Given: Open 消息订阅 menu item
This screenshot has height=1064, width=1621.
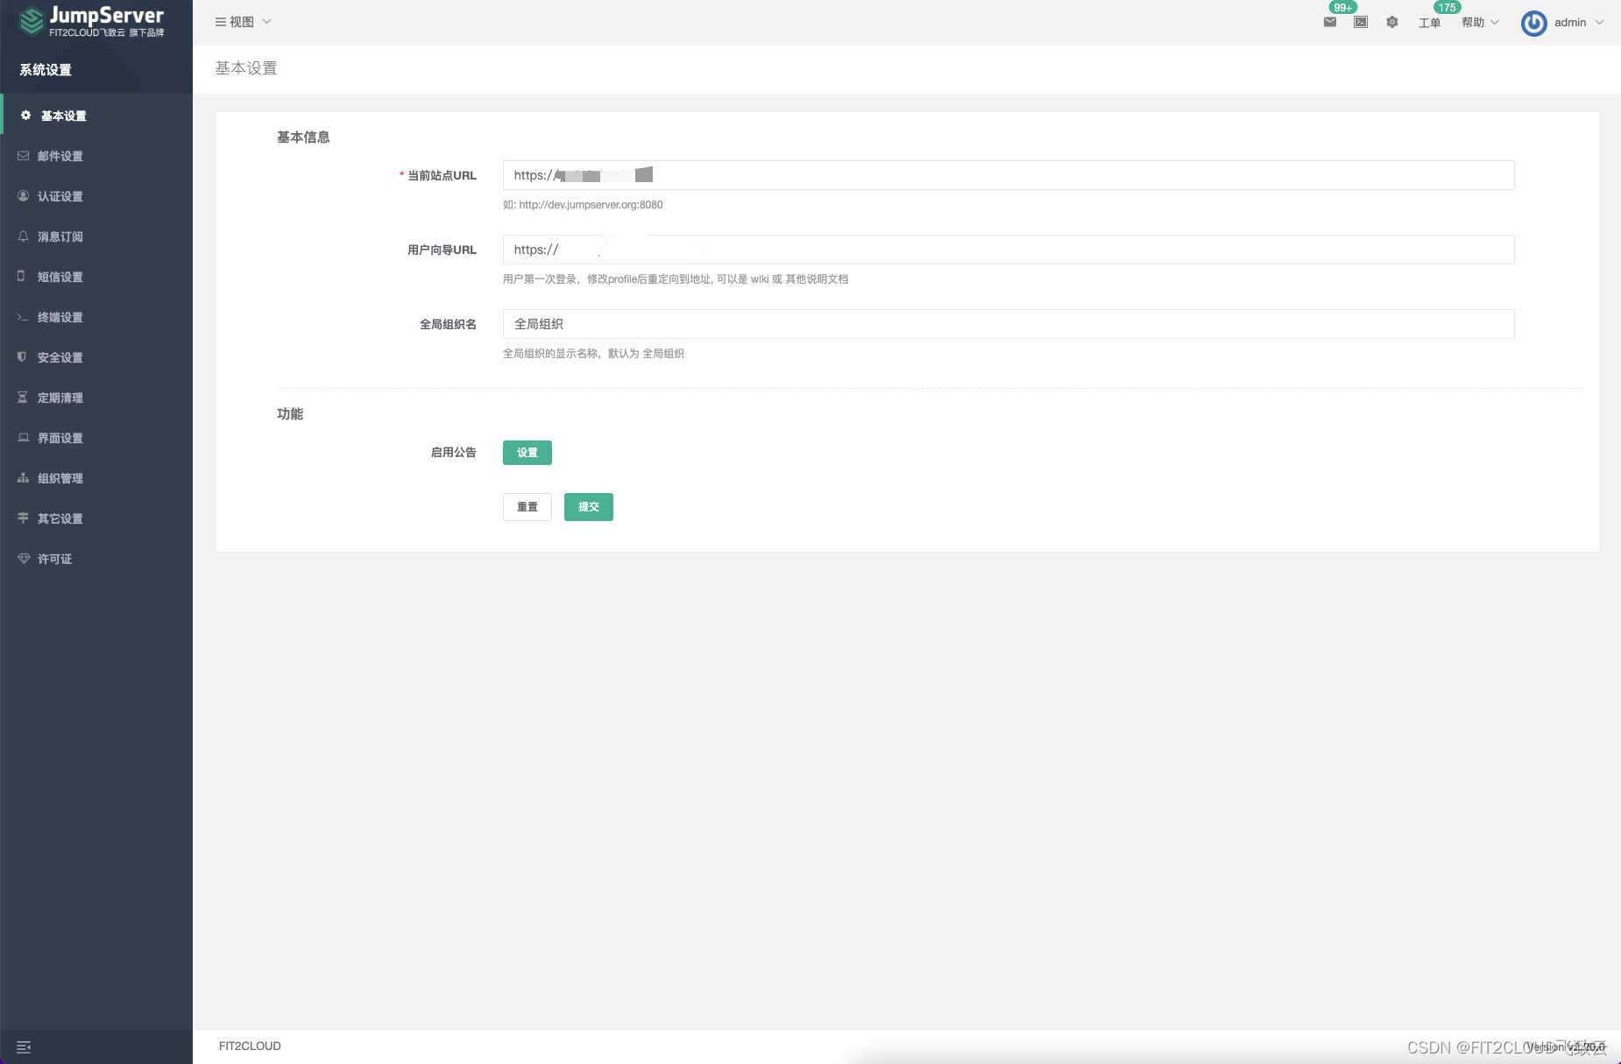Looking at the screenshot, I should (96, 236).
